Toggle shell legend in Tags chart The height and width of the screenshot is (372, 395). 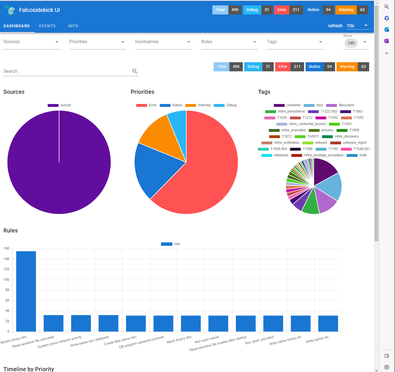pyautogui.click(x=357, y=155)
